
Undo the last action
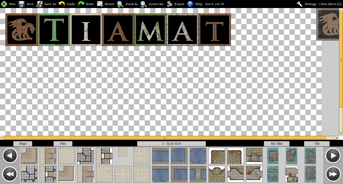point(67,4)
